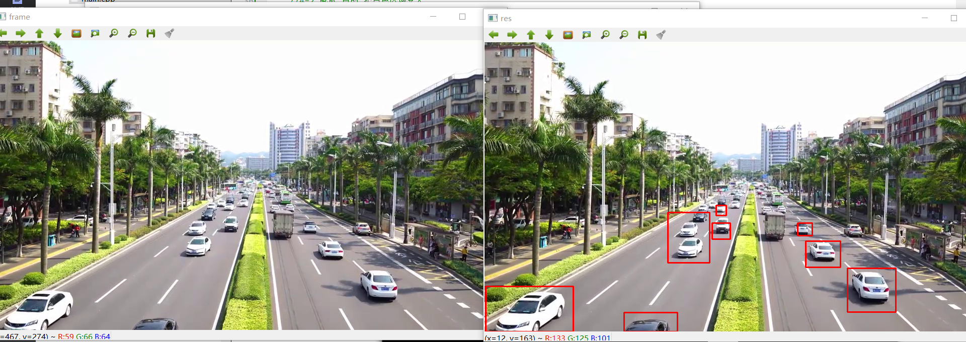Maximize the res window
Screen dimensions: 966x342
[953, 18]
